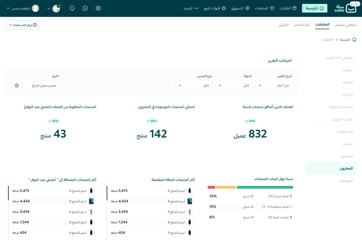Open the chat messages icon
This screenshot has width=362, height=243.
tap(85, 8)
